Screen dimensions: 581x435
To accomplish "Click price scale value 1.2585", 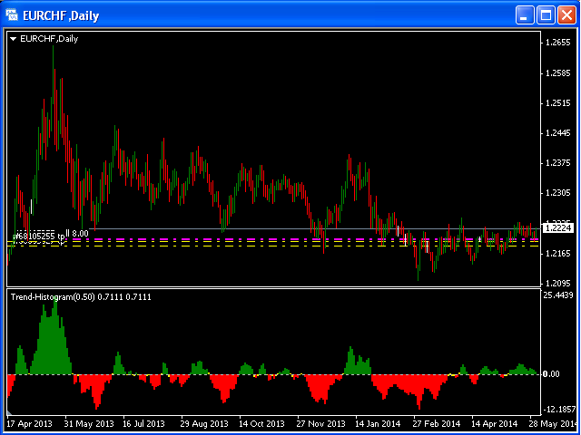I will click(x=558, y=73).
